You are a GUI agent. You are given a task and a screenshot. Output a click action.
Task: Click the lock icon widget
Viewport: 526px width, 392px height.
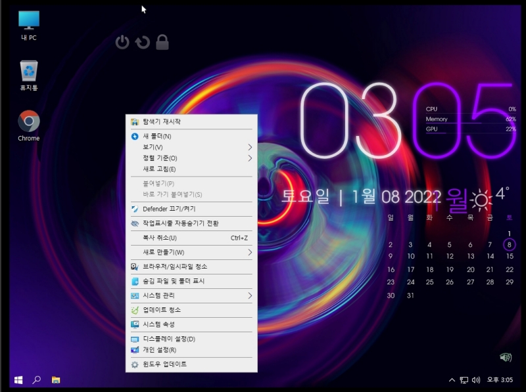162,41
